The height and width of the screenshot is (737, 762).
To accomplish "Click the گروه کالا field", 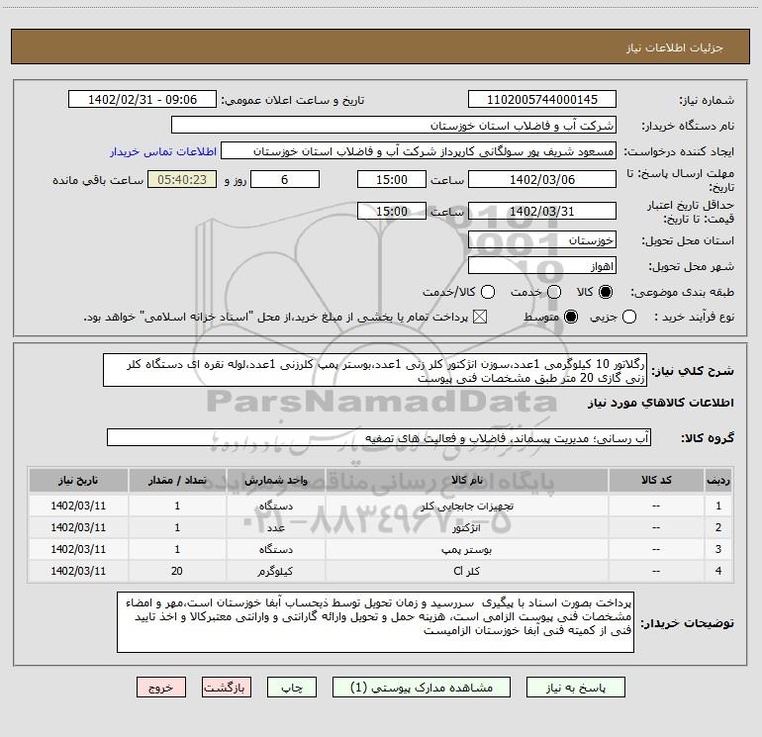I will pos(379,437).
